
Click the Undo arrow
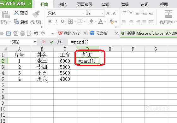(x=36, y=33)
